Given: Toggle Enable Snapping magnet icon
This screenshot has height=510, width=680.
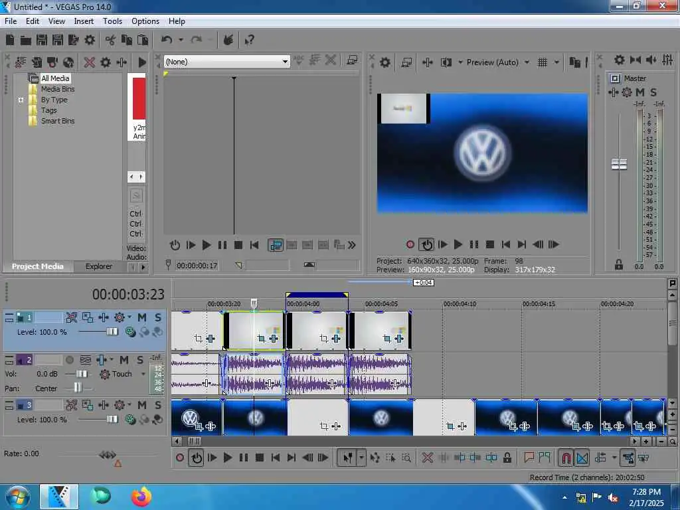Looking at the screenshot, I should (566, 458).
